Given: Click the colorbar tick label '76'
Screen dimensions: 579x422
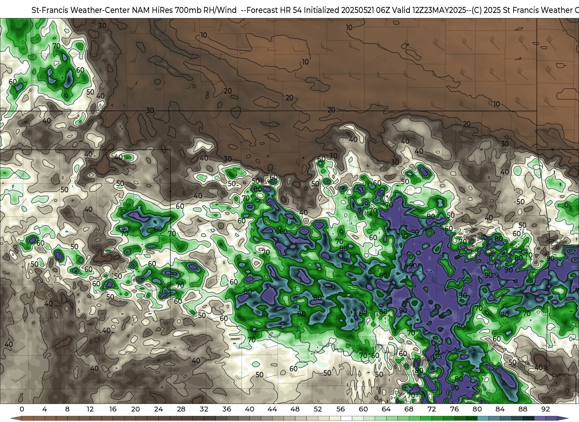Looking at the screenshot, I should (454, 409).
